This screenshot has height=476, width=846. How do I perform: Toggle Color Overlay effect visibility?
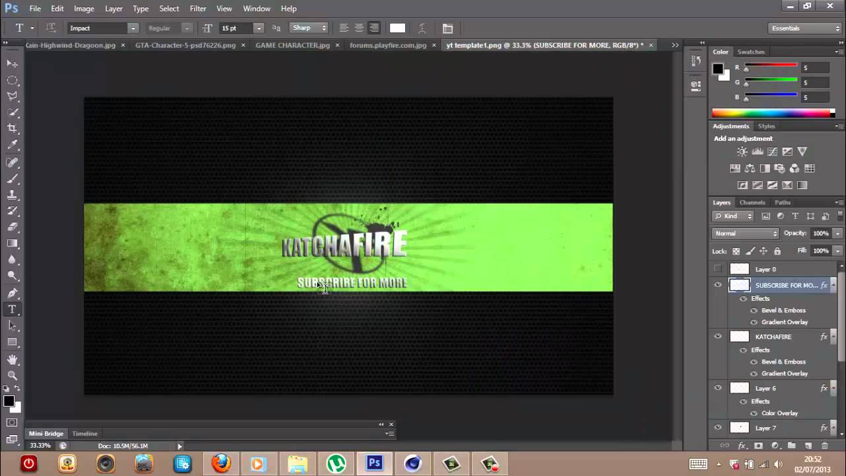coord(754,413)
